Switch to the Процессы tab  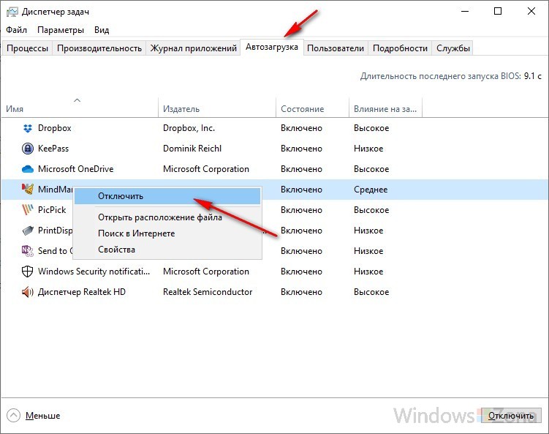tap(27, 48)
